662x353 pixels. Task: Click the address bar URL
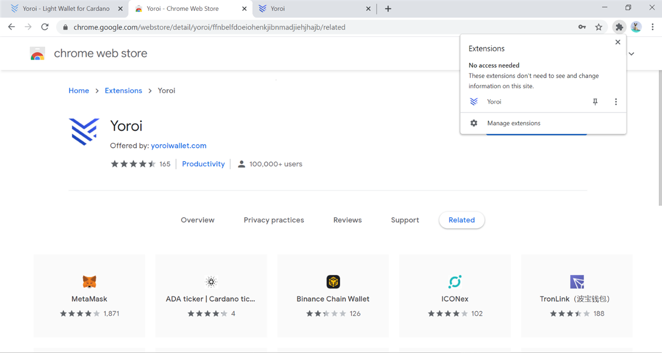pos(210,27)
